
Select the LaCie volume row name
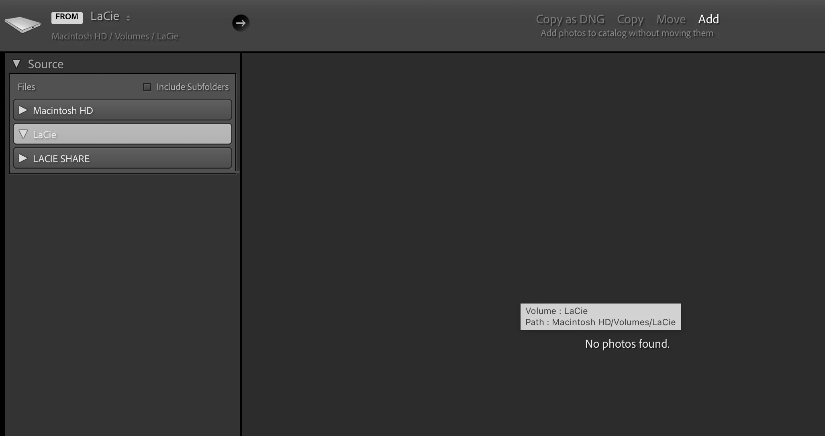point(45,135)
